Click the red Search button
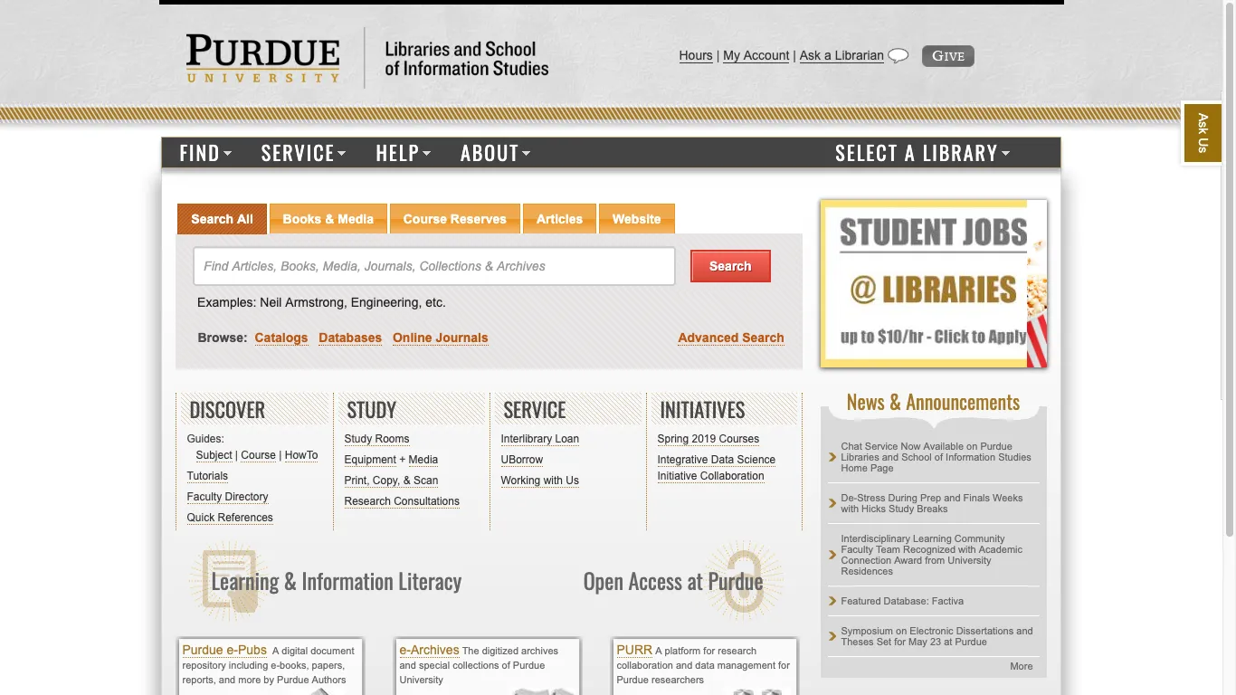Viewport: 1236px width, 695px height. click(730, 265)
